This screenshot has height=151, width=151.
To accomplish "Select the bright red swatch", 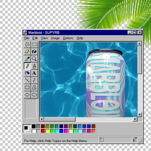I will (43, 131).
